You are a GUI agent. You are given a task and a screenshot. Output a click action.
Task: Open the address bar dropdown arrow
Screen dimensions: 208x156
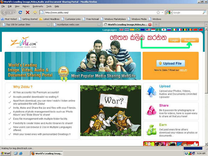pyautogui.click(x=162, y=12)
